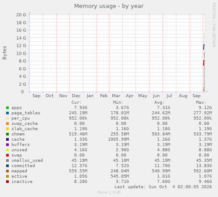
Task: Click the Bytes y-axis title
Action: pyautogui.click(x=4, y=53)
